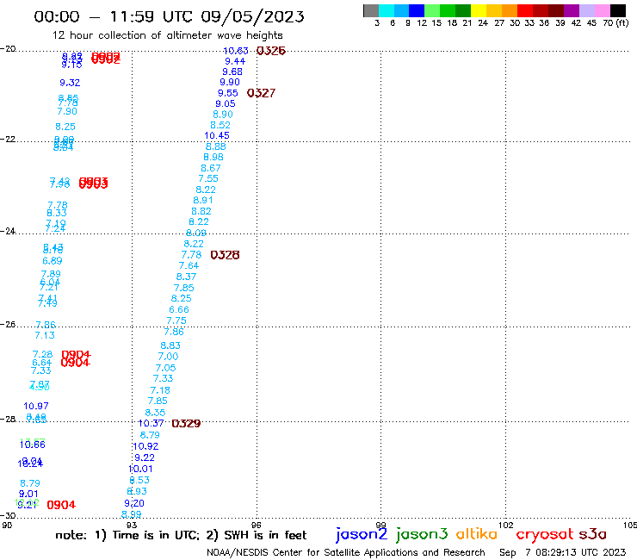Click the 9.20 wave height reading
Screen dimensions: 637x560
point(134,503)
